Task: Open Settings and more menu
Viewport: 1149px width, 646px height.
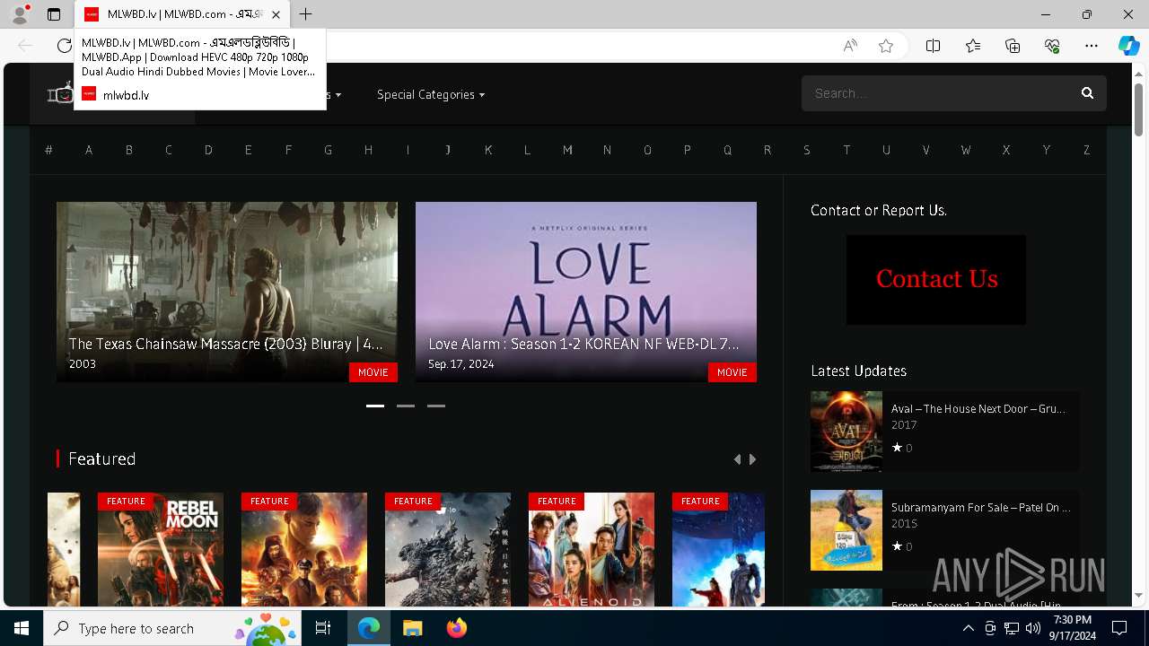Action: tap(1092, 46)
